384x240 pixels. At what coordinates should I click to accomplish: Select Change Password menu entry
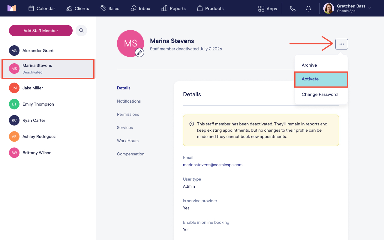click(x=321, y=94)
